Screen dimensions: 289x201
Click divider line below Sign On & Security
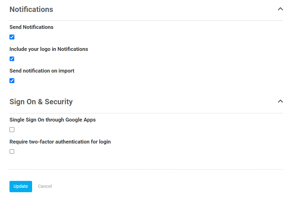pos(146,113)
